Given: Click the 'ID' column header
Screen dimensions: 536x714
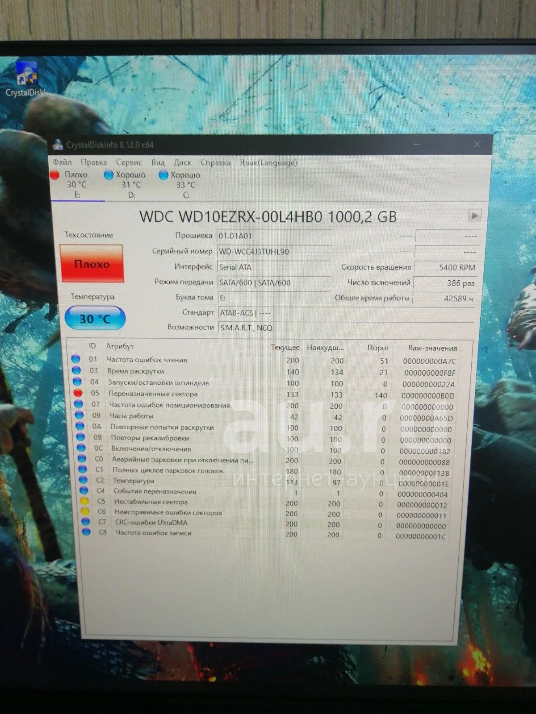Looking at the screenshot, I should (x=92, y=346).
